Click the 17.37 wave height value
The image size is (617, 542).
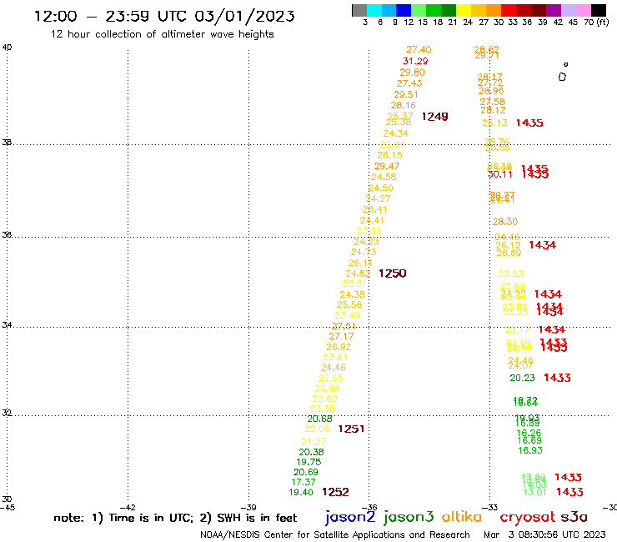(x=303, y=482)
